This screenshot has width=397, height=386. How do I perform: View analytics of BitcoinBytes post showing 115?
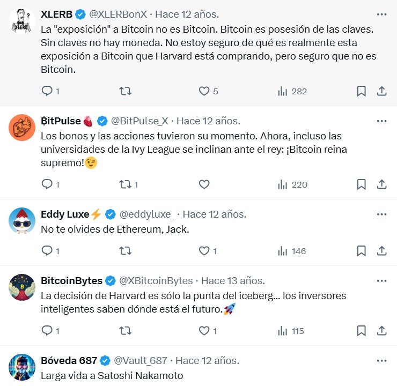click(291, 331)
